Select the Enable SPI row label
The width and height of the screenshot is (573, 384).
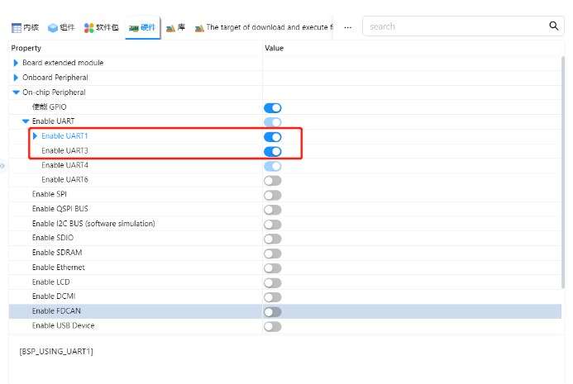coord(50,194)
